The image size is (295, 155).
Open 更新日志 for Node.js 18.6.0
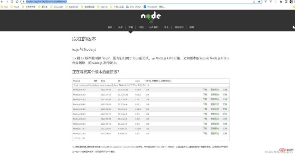tap(215, 94)
